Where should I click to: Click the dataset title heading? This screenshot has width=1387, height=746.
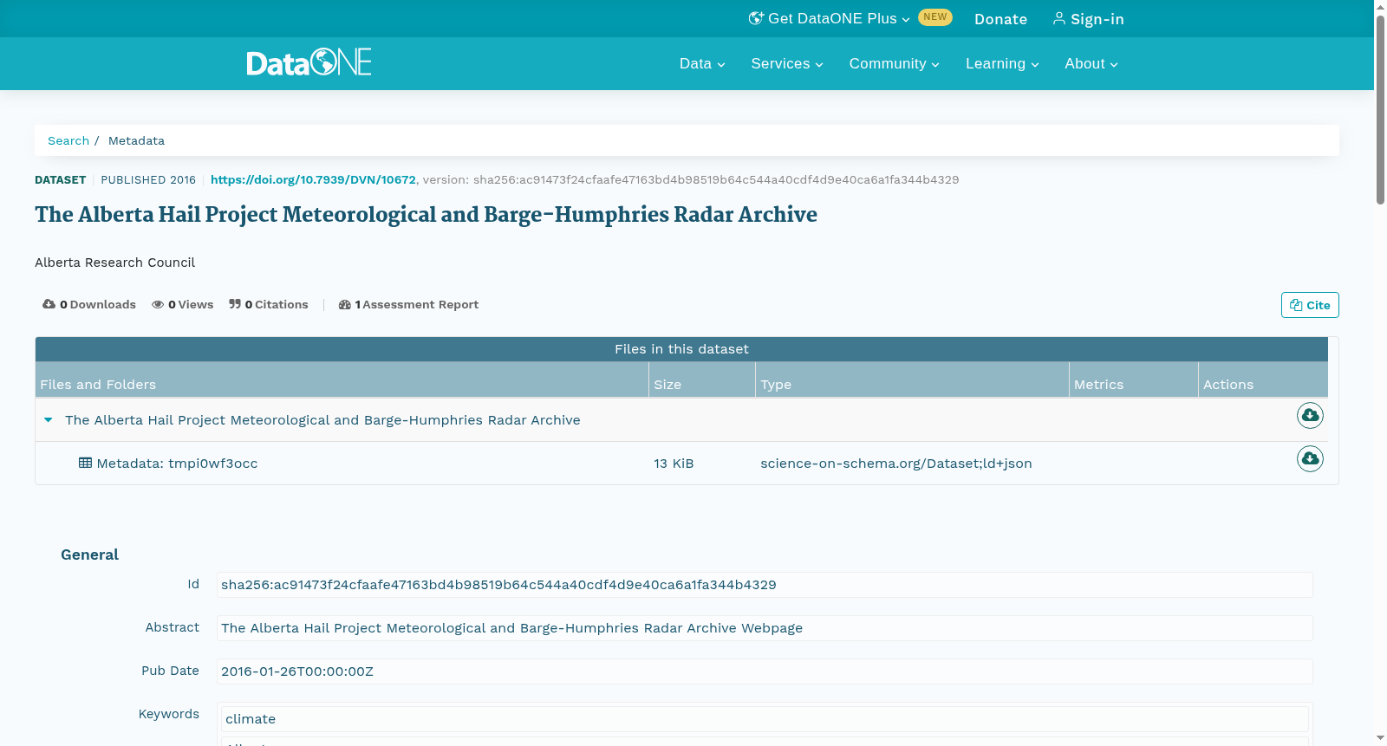tap(426, 214)
